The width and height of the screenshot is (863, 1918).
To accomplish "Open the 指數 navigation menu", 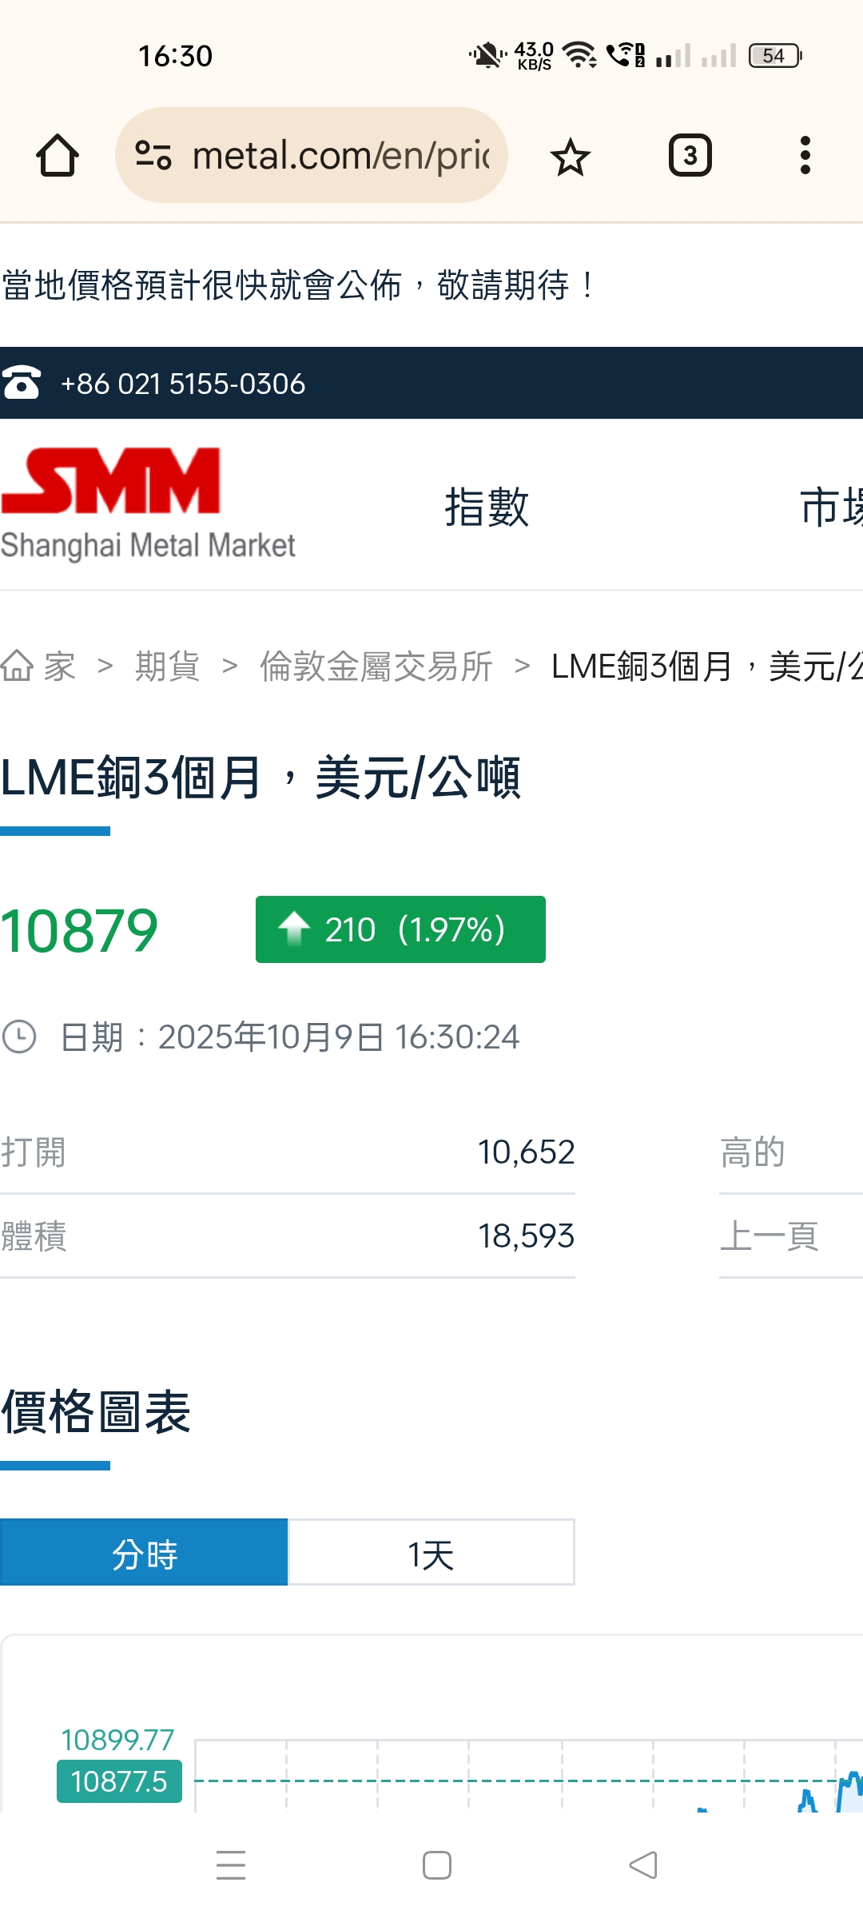I will click(x=487, y=507).
